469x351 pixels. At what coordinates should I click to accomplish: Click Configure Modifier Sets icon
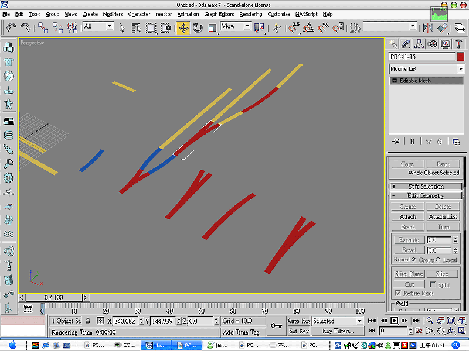point(456,142)
